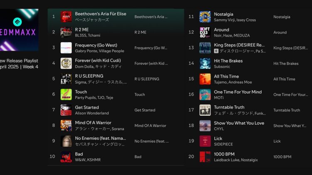The width and height of the screenshot is (312, 175).
Task: Open album link King Steps (DESIR...
Action: (290, 48)
